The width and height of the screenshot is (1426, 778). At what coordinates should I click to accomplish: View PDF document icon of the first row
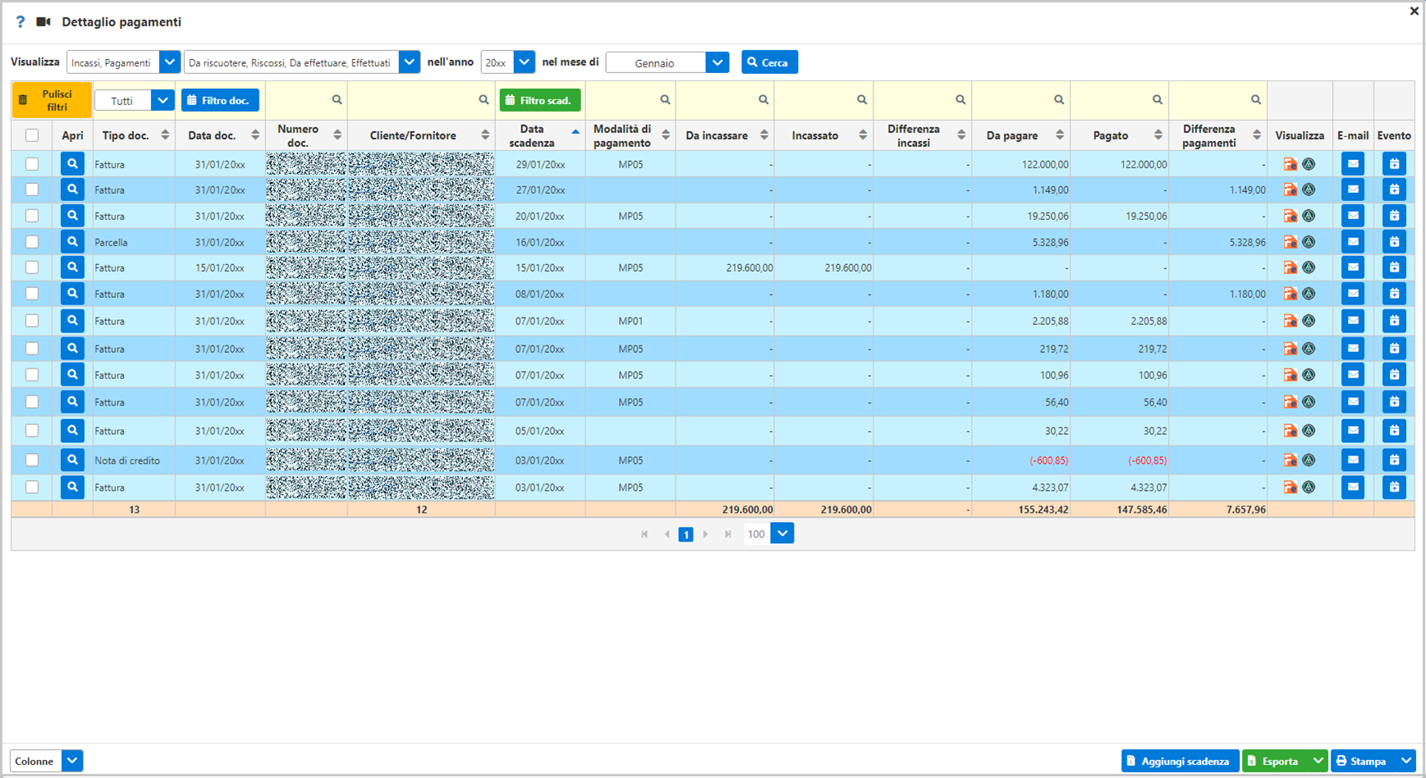tap(1290, 164)
